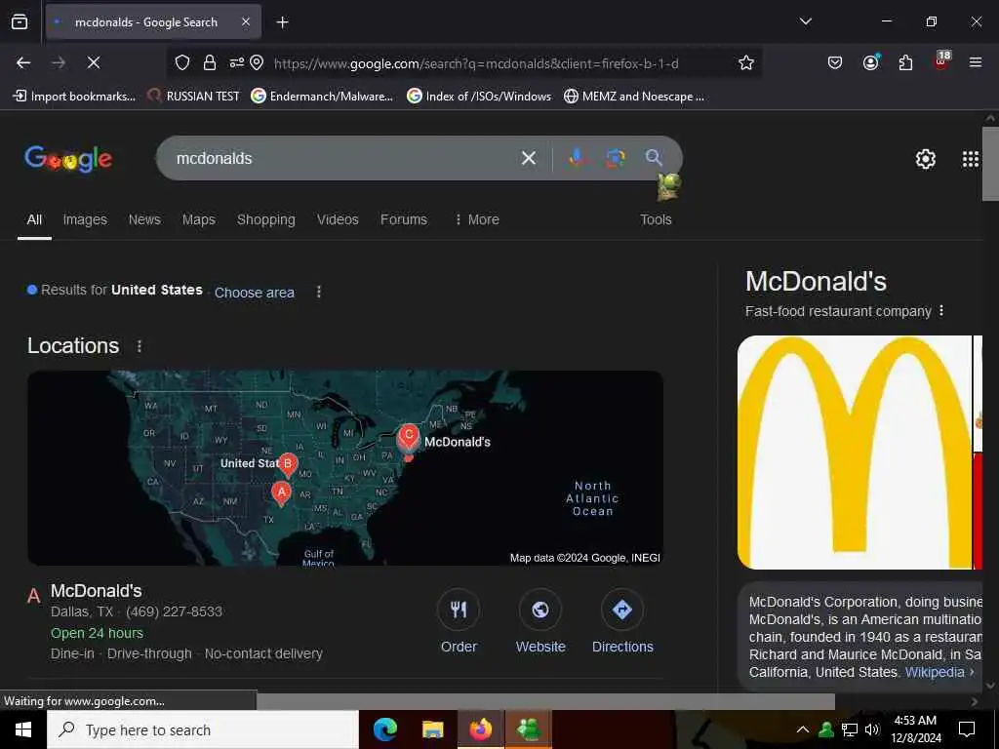This screenshot has height=749, width=999.
Task: Open Locations section options menu
Action: click(x=139, y=346)
